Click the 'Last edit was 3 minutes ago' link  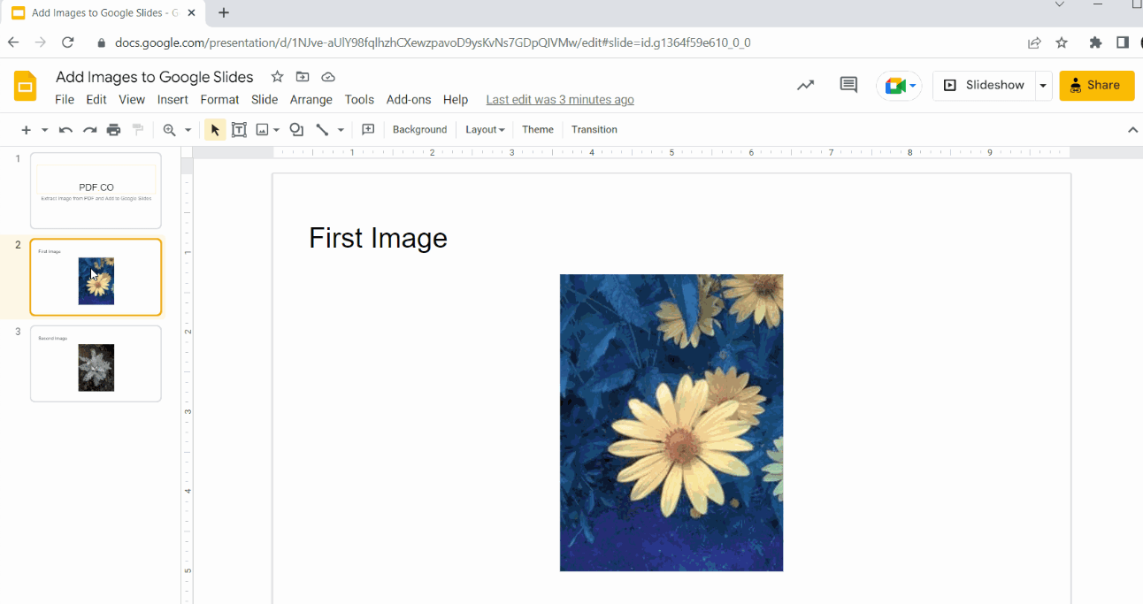[x=560, y=100]
